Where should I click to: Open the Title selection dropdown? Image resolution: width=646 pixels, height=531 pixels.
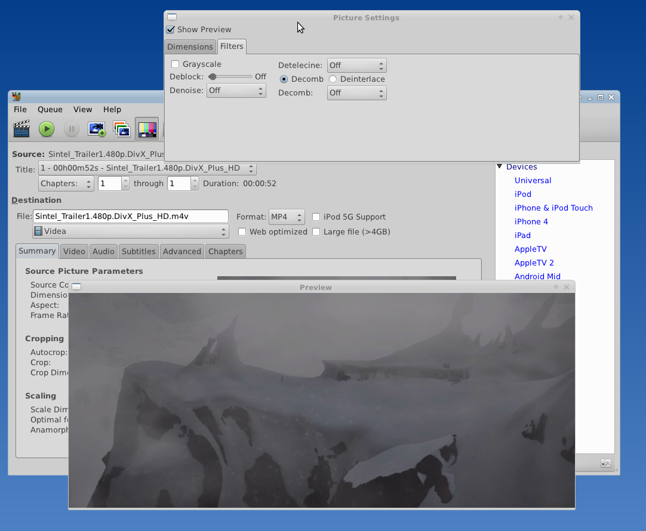pyautogui.click(x=147, y=168)
